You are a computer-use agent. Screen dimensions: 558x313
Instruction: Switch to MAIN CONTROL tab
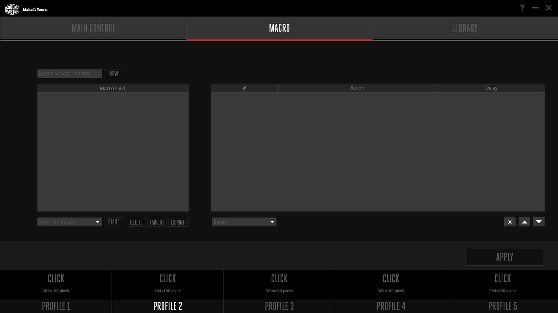point(93,28)
